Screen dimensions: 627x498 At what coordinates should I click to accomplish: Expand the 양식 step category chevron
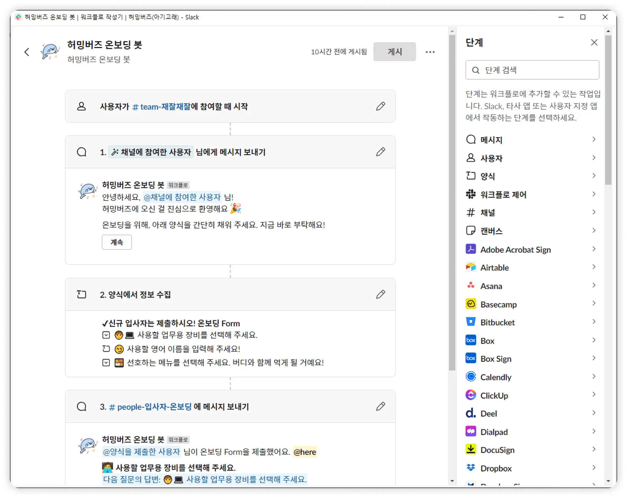point(594,176)
